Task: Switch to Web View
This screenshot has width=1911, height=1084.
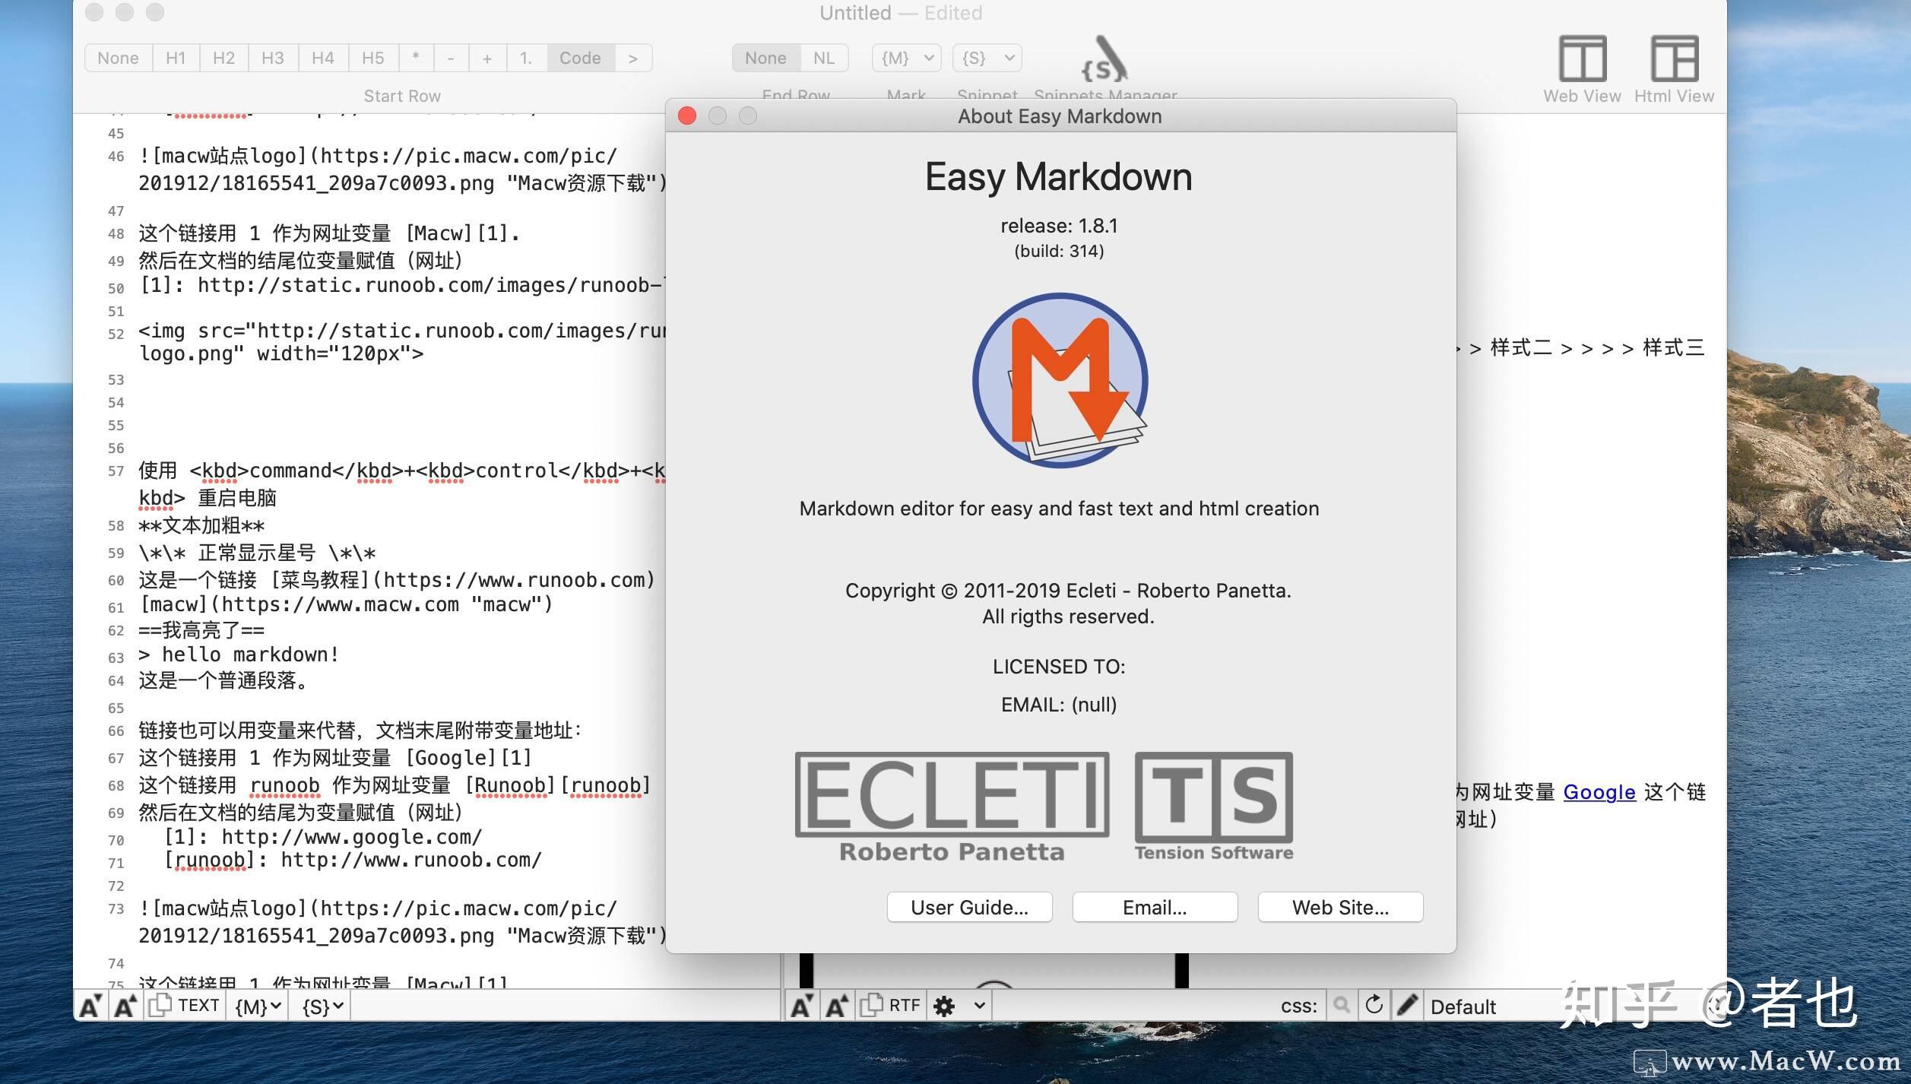Action: [x=1582, y=57]
